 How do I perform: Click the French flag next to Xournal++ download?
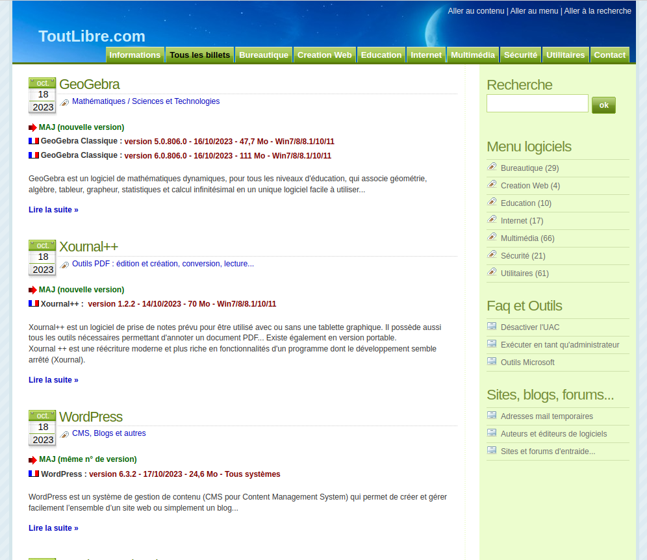tap(34, 303)
